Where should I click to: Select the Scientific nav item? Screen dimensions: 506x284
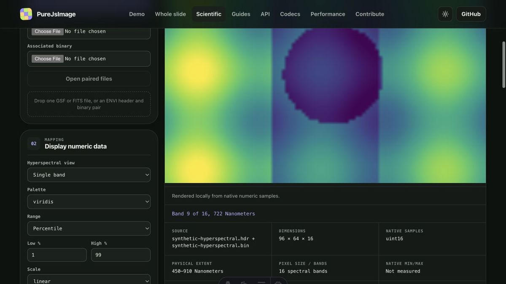[209, 14]
